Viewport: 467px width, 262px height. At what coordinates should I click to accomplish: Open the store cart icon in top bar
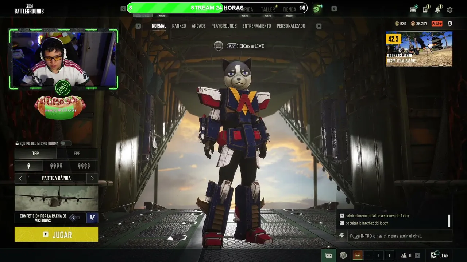(x=413, y=9)
